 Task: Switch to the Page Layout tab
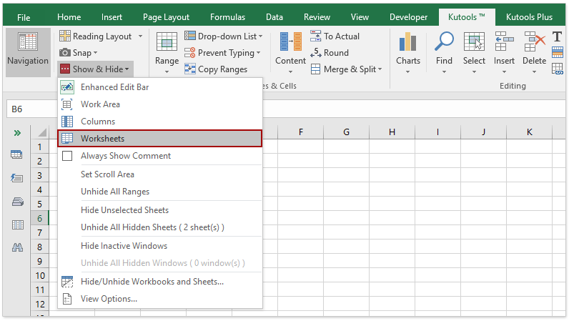[x=166, y=17]
